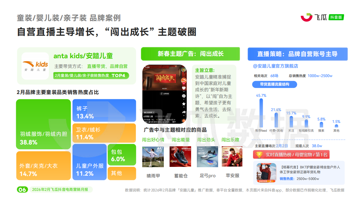Viewport: 361px width, 203px height.
Task: Click the TOP4 sales heat badge
Action: click(91, 76)
